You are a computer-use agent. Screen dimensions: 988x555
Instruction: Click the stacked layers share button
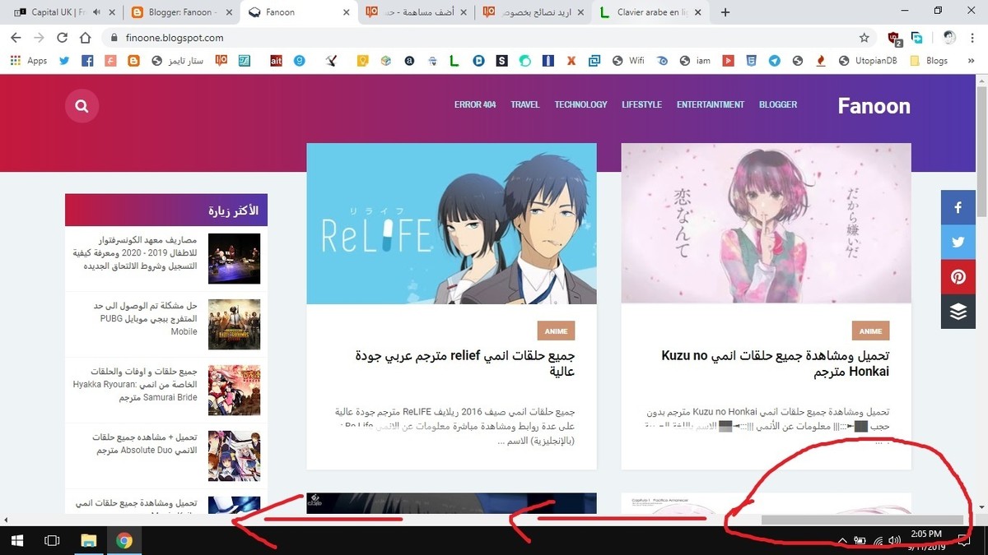(x=958, y=312)
